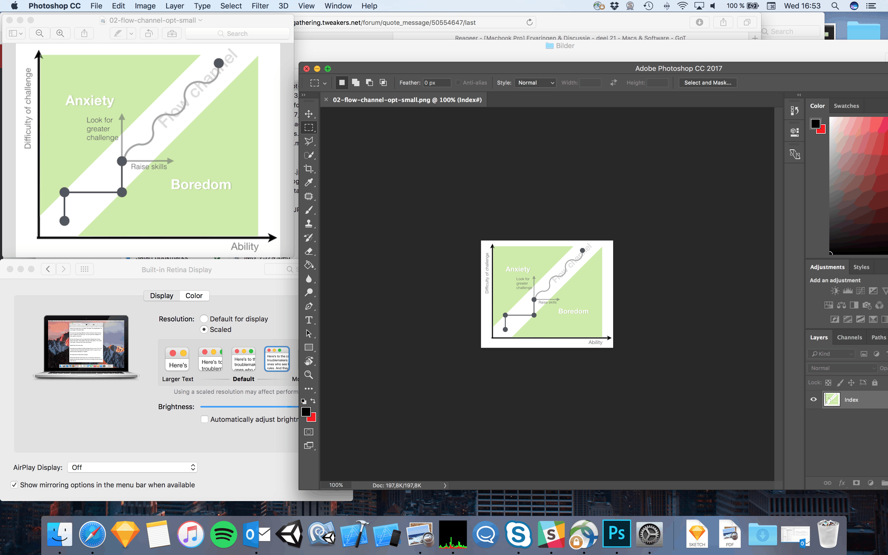Choose Default for display resolution
The height and width of the screenshot is (555, 888).
204,319
